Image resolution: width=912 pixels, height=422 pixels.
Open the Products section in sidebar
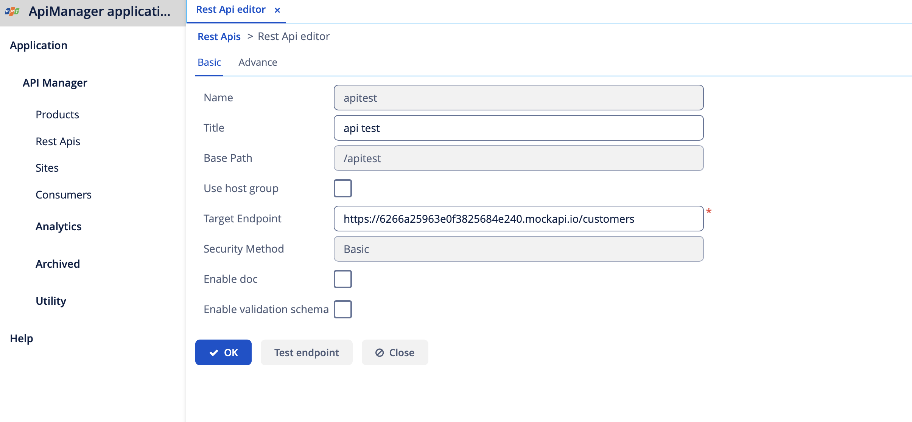click(x=57, y=114)
